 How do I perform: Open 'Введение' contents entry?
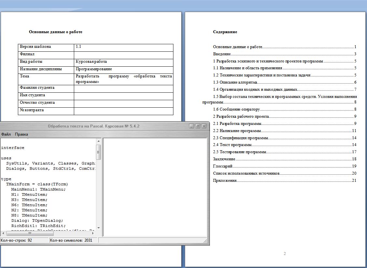285,54
